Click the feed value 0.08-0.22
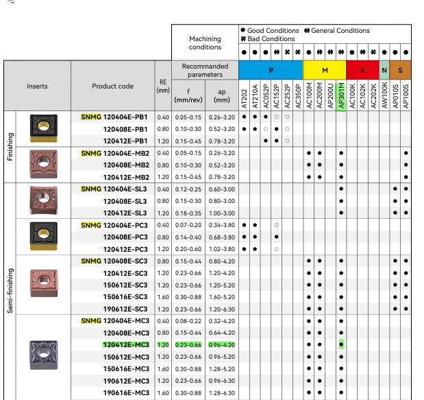 188,321
